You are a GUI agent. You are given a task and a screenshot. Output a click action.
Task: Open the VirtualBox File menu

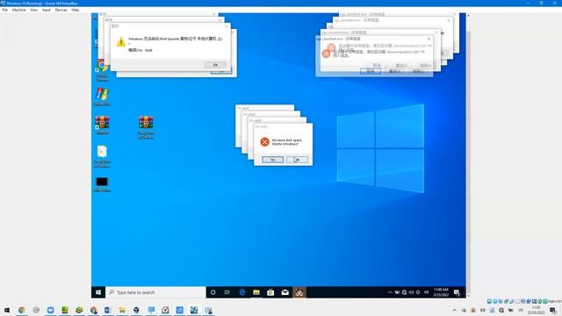(5, 10)
